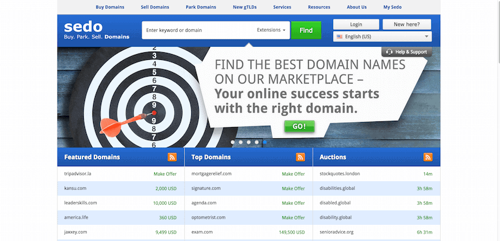500x241 pixels.
Task: Open the Buy Domains menu
Action: point(110,7)
